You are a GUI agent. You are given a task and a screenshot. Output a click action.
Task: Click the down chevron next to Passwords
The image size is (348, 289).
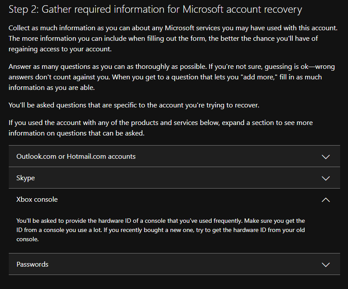pos(326,265)
